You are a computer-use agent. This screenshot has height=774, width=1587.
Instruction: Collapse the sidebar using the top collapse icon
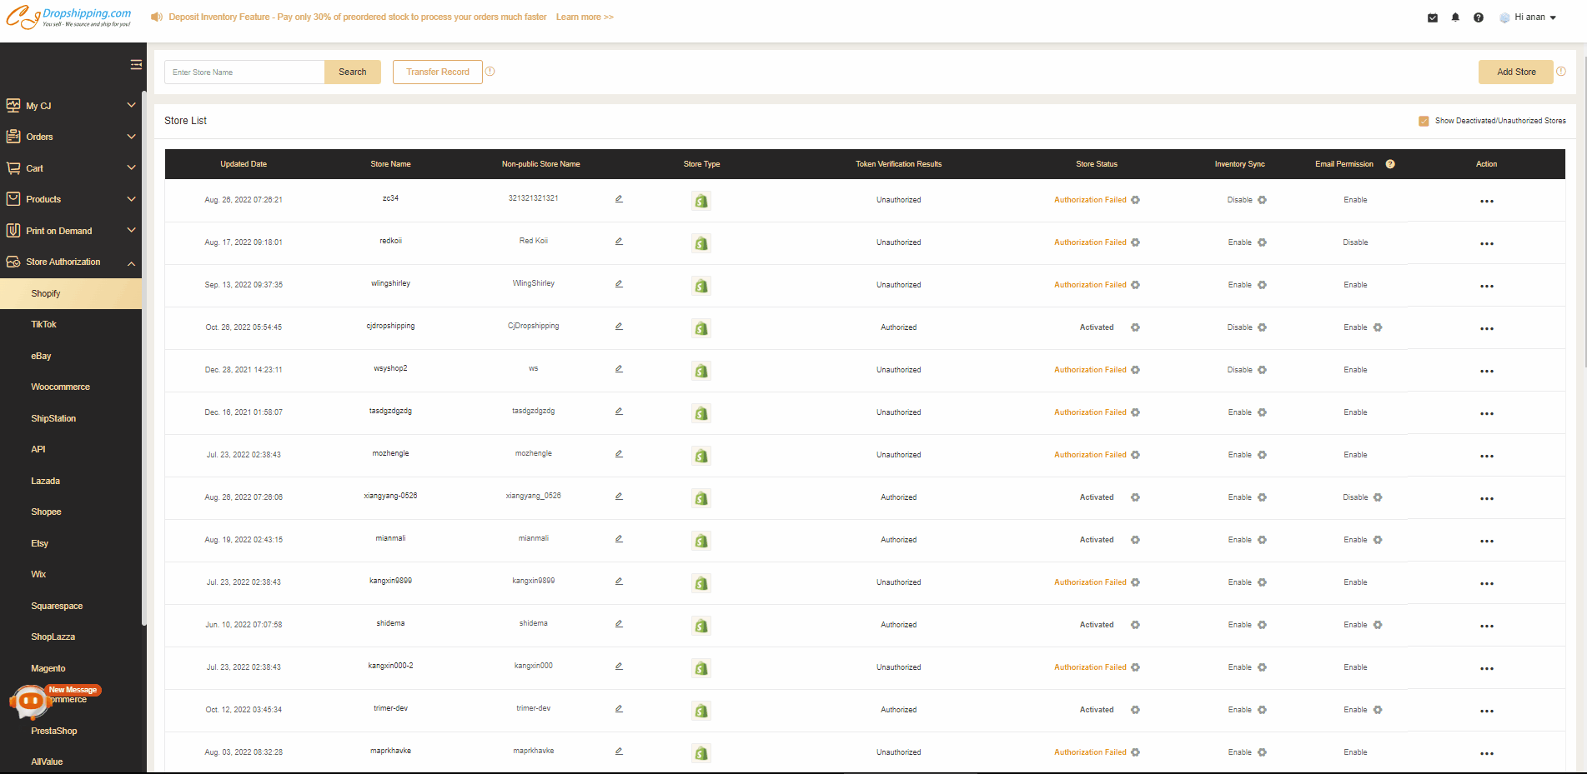[x=136, y=63]
